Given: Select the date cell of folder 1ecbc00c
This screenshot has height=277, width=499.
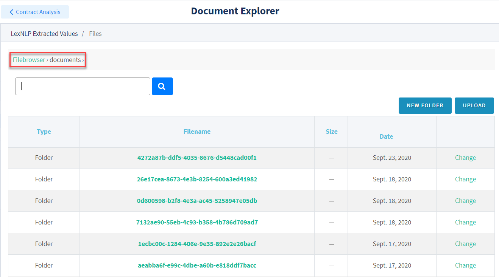Looking at the screenshot, I should [x=392, y=244].
